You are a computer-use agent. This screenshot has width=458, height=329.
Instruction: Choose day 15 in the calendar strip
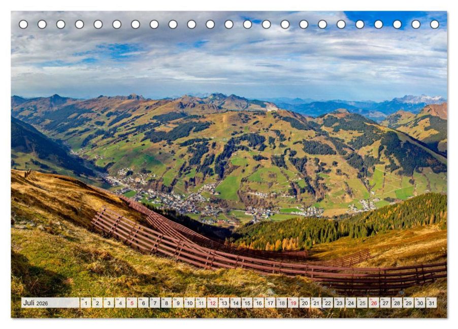click(247, 303)
